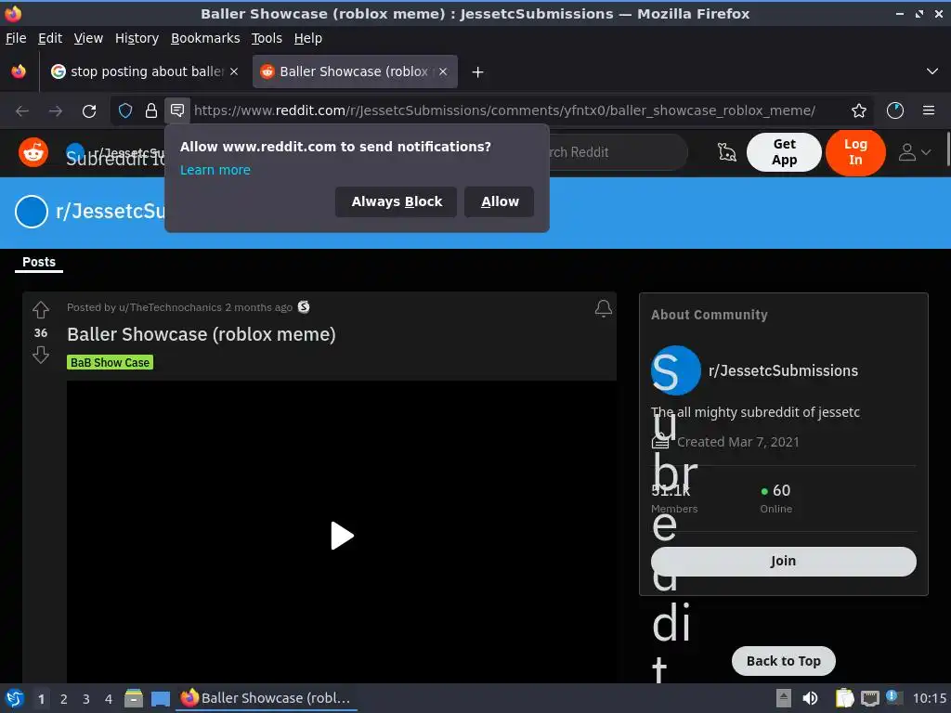
Task: Switch to the 'stop posting about baller' tab
Action: pyautogui.click(x=144, y=71)
